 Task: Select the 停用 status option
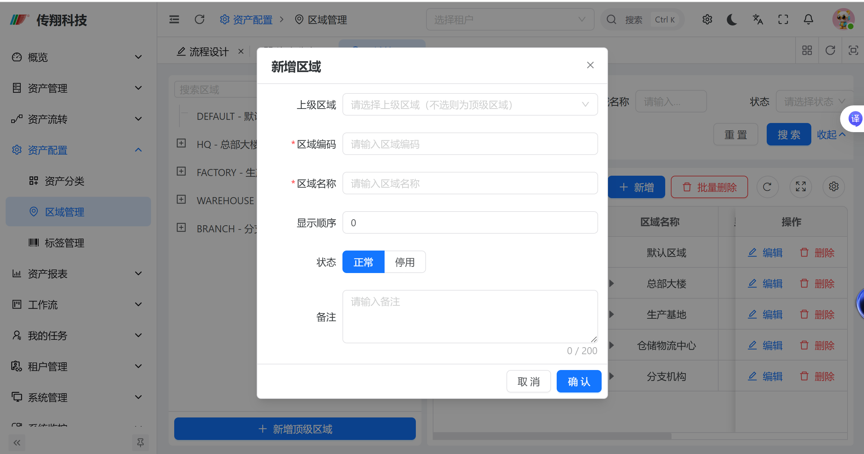click(x=405, y=262)
